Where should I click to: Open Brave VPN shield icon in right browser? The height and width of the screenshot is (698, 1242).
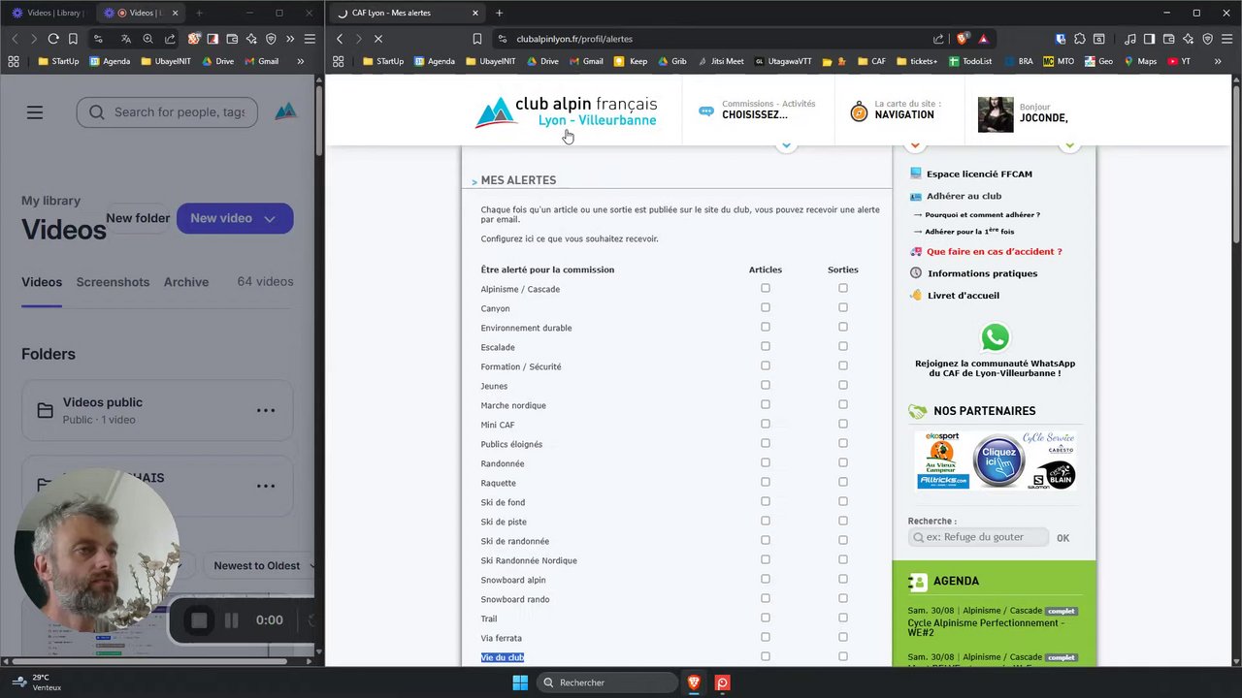[x=1207, y=39]
